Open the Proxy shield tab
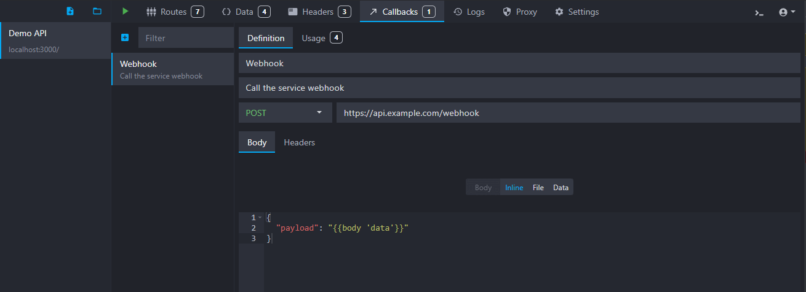 (520, 12)
